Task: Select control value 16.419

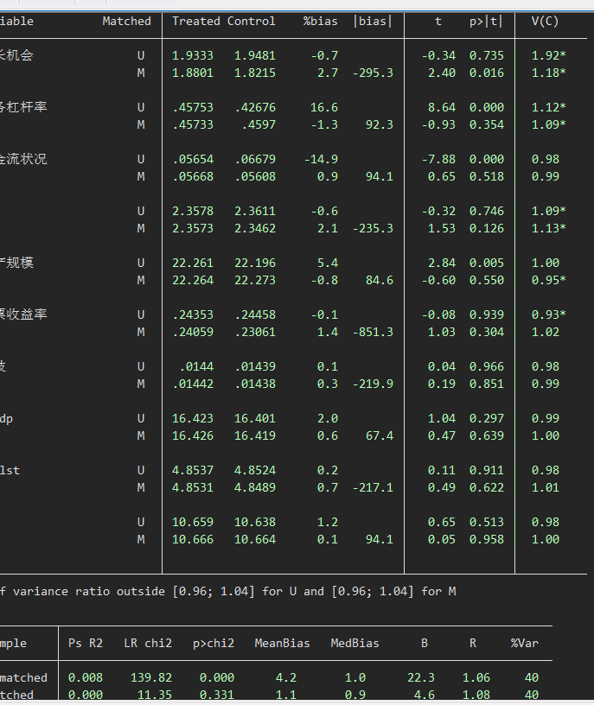Action: 255,435
